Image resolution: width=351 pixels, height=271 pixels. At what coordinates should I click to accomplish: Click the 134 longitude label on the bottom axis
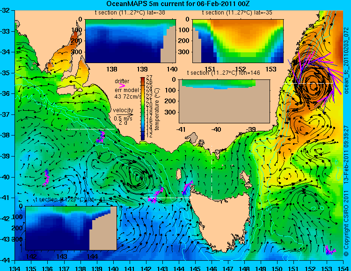(15, 268)
